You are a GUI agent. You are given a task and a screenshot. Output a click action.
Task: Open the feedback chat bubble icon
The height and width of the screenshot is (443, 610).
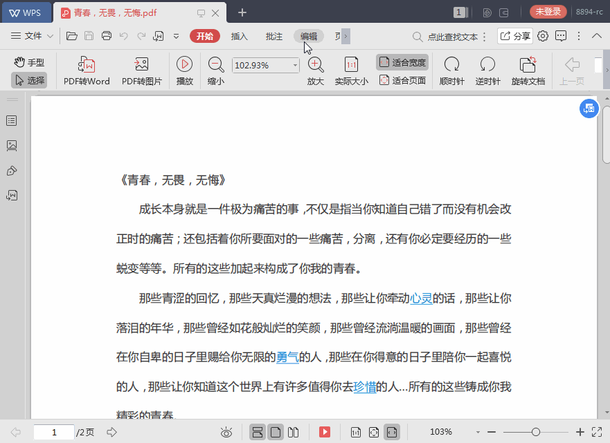[561, 36]
